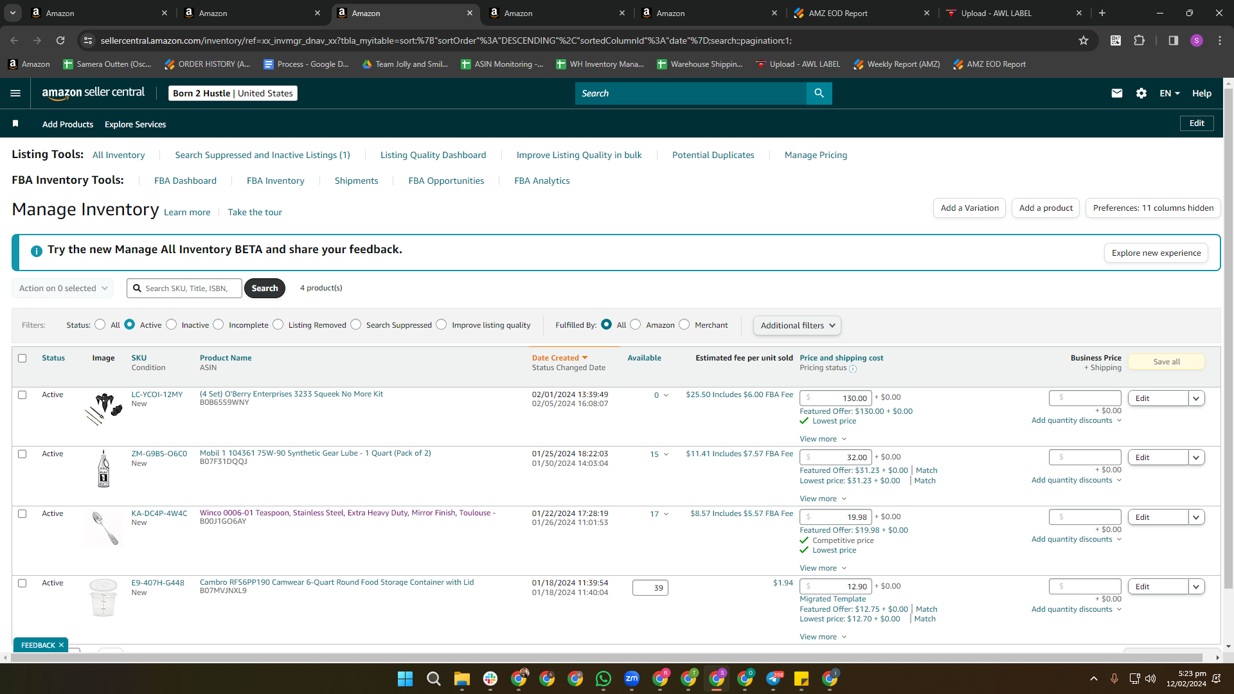The image size is (1234, 694).
Task: Open the Take the tour link
Action: coord(255,212)
